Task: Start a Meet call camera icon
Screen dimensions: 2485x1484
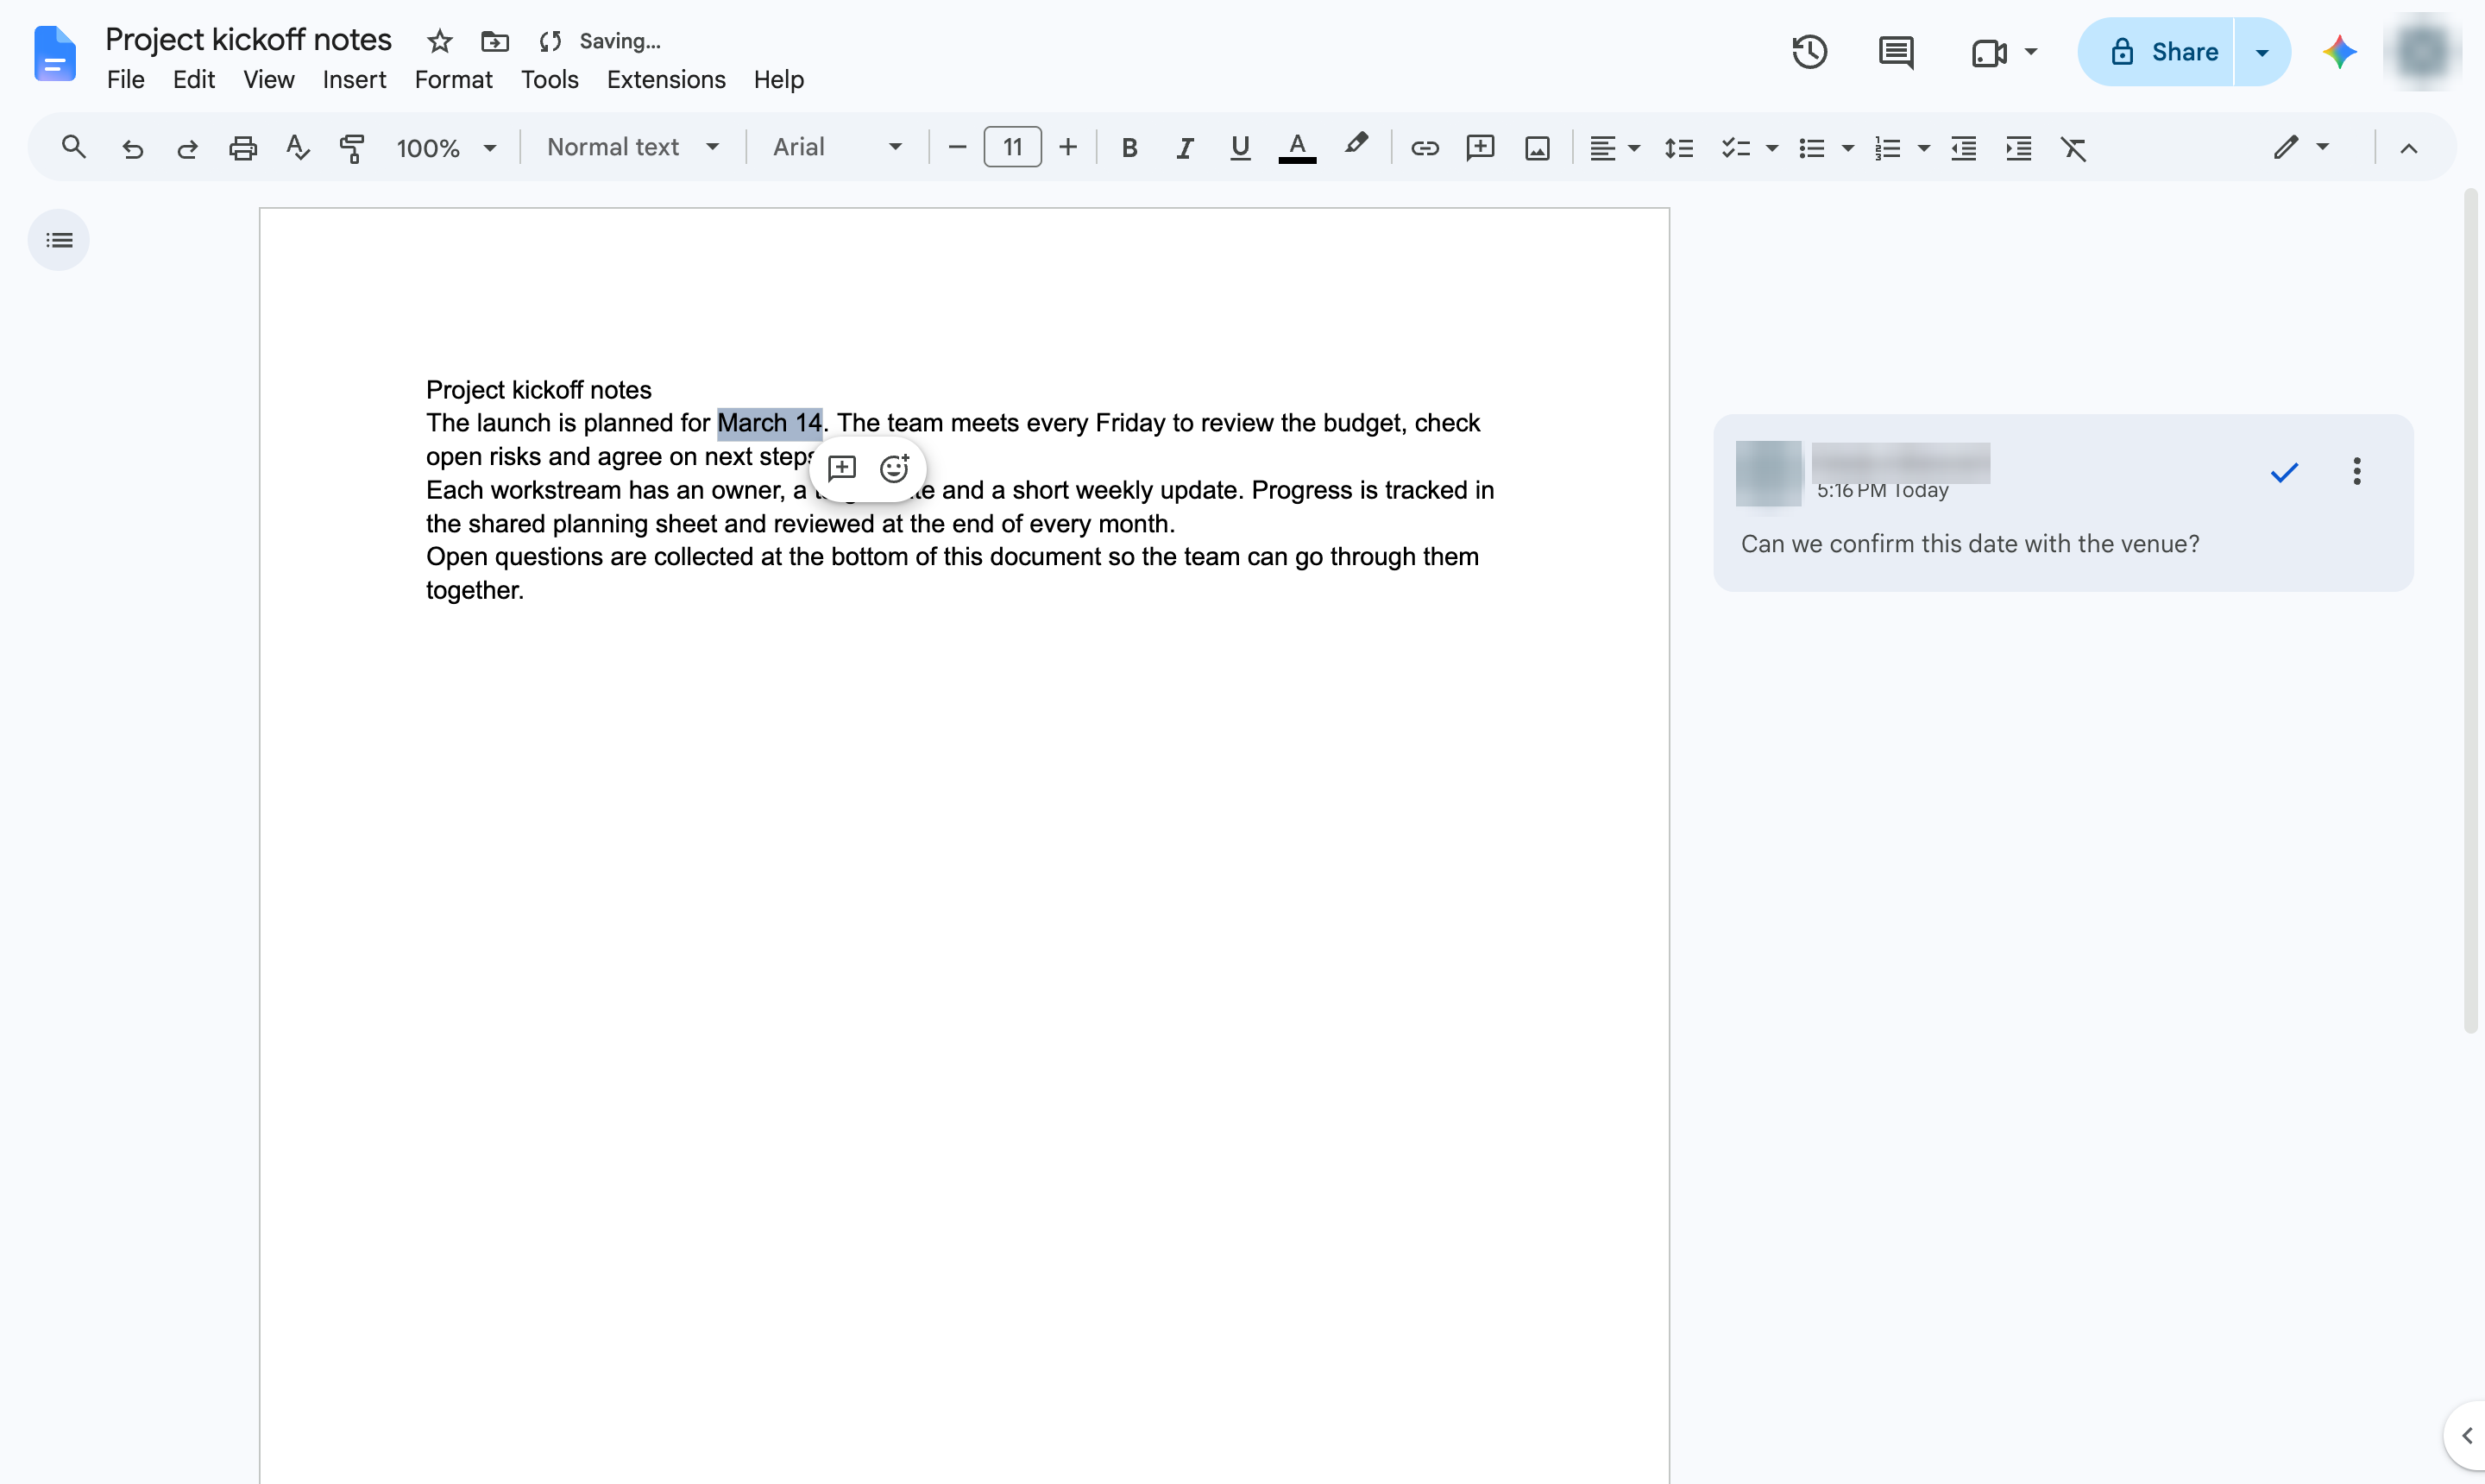Action: 1989,52
